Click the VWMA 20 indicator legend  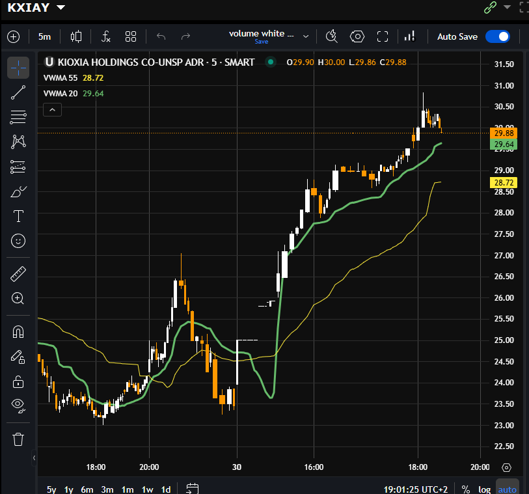pyautogui.click(x=74, y=94)
